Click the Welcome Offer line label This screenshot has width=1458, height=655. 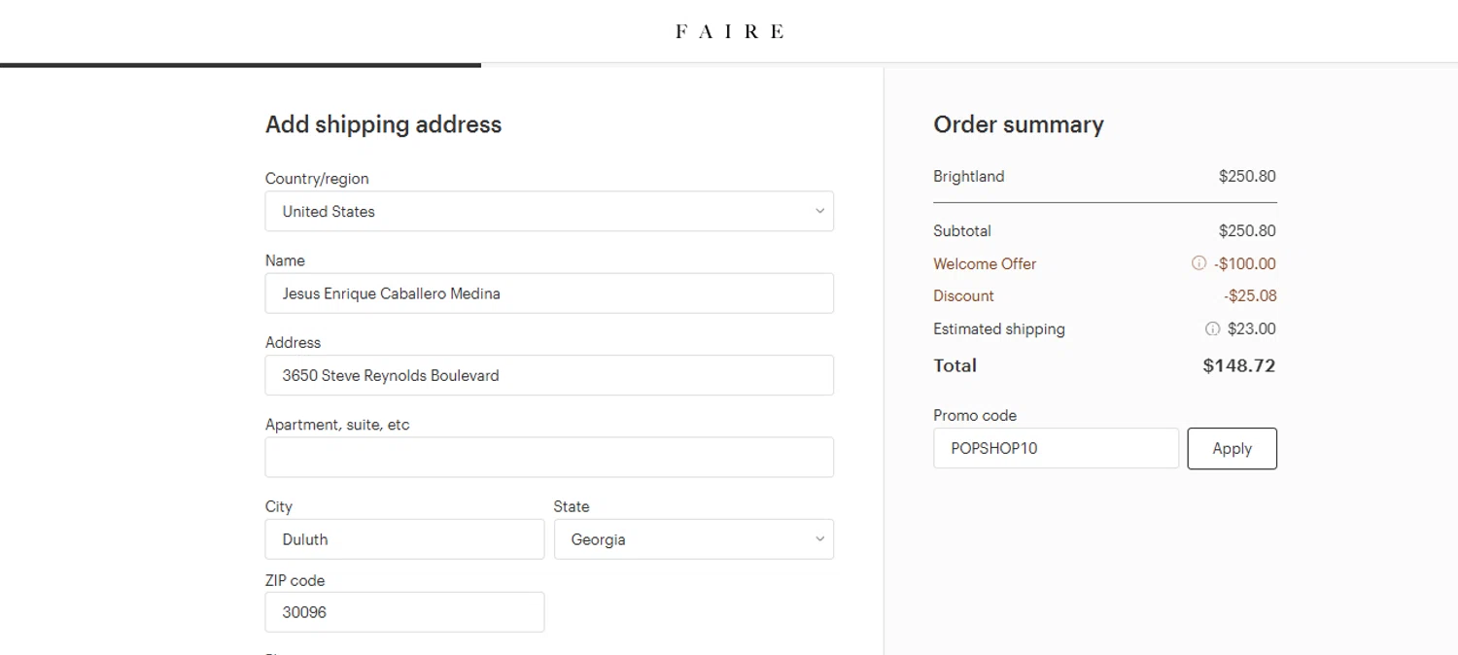[x=985, y=263]
